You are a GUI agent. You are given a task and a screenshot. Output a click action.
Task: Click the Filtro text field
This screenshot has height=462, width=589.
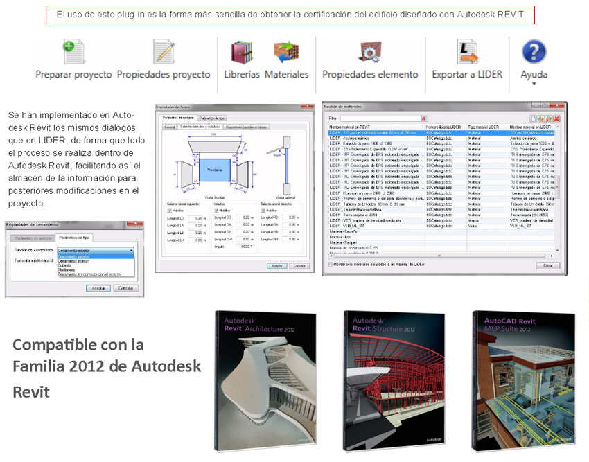380,118
